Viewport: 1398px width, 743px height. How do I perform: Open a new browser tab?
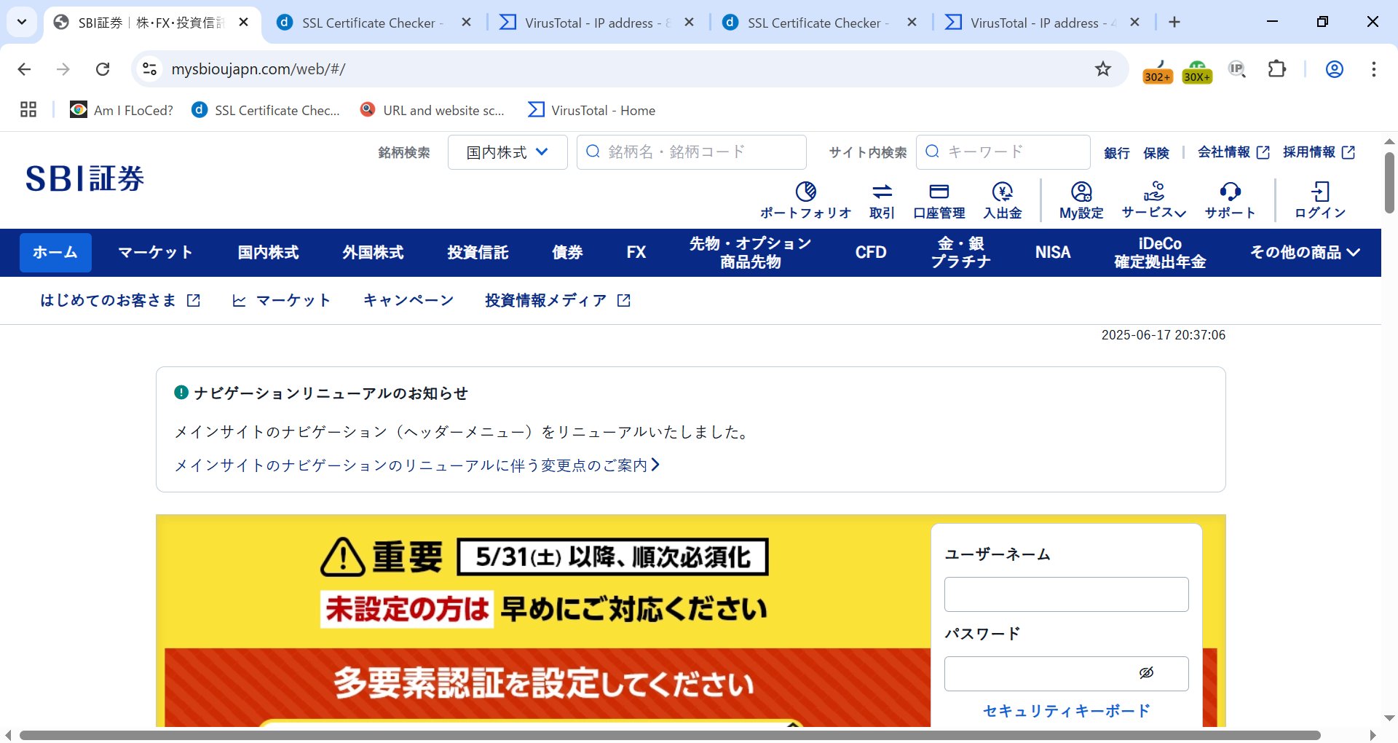[x=1174, y=23]
